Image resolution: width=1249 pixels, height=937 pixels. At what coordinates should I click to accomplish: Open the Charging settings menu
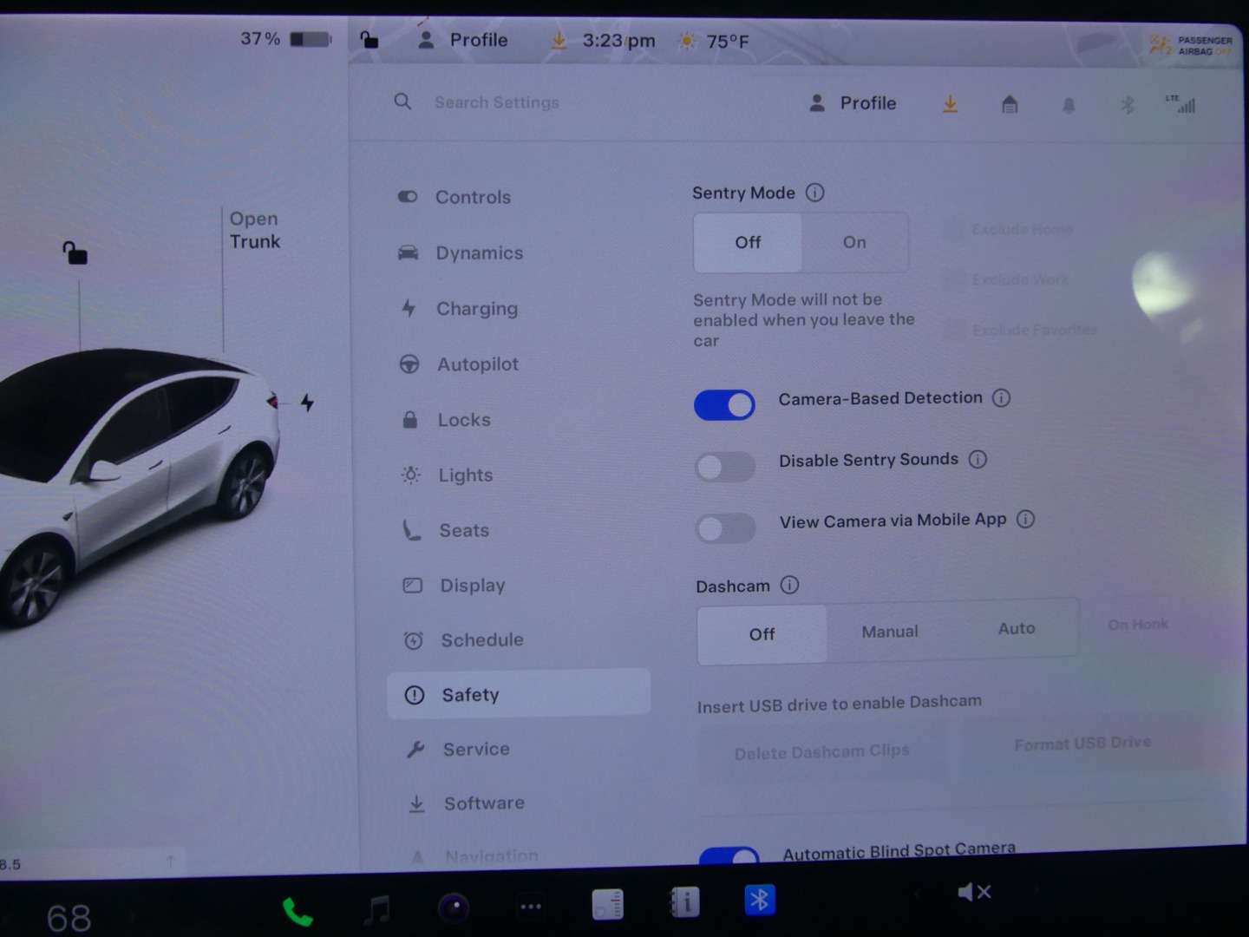[476, 309]
